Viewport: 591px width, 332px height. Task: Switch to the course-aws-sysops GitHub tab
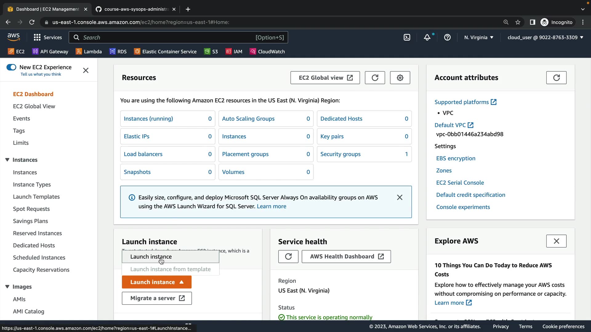[x=135, y=9]
